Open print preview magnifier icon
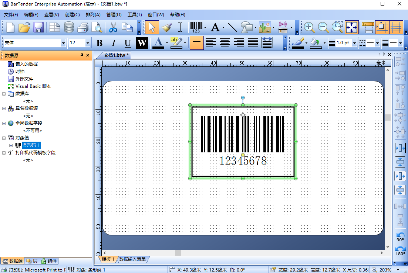Viewport: 408px width, 273px height. click(97, 27)
